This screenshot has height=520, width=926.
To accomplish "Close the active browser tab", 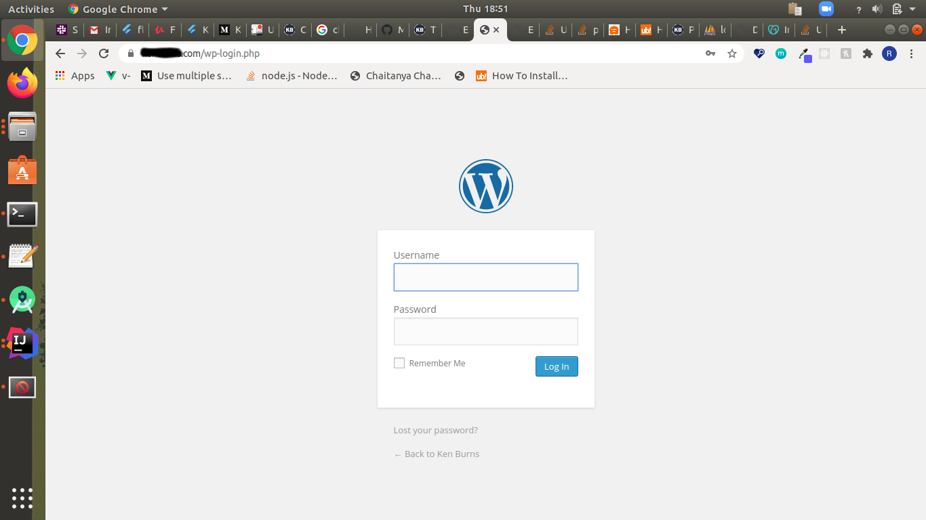I will 496,30.
